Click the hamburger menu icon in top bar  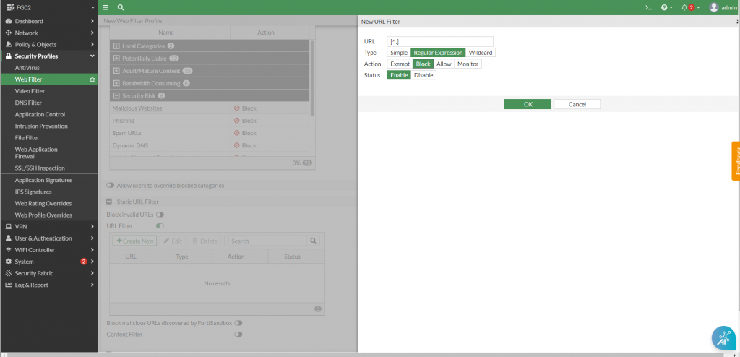[106, 7]
